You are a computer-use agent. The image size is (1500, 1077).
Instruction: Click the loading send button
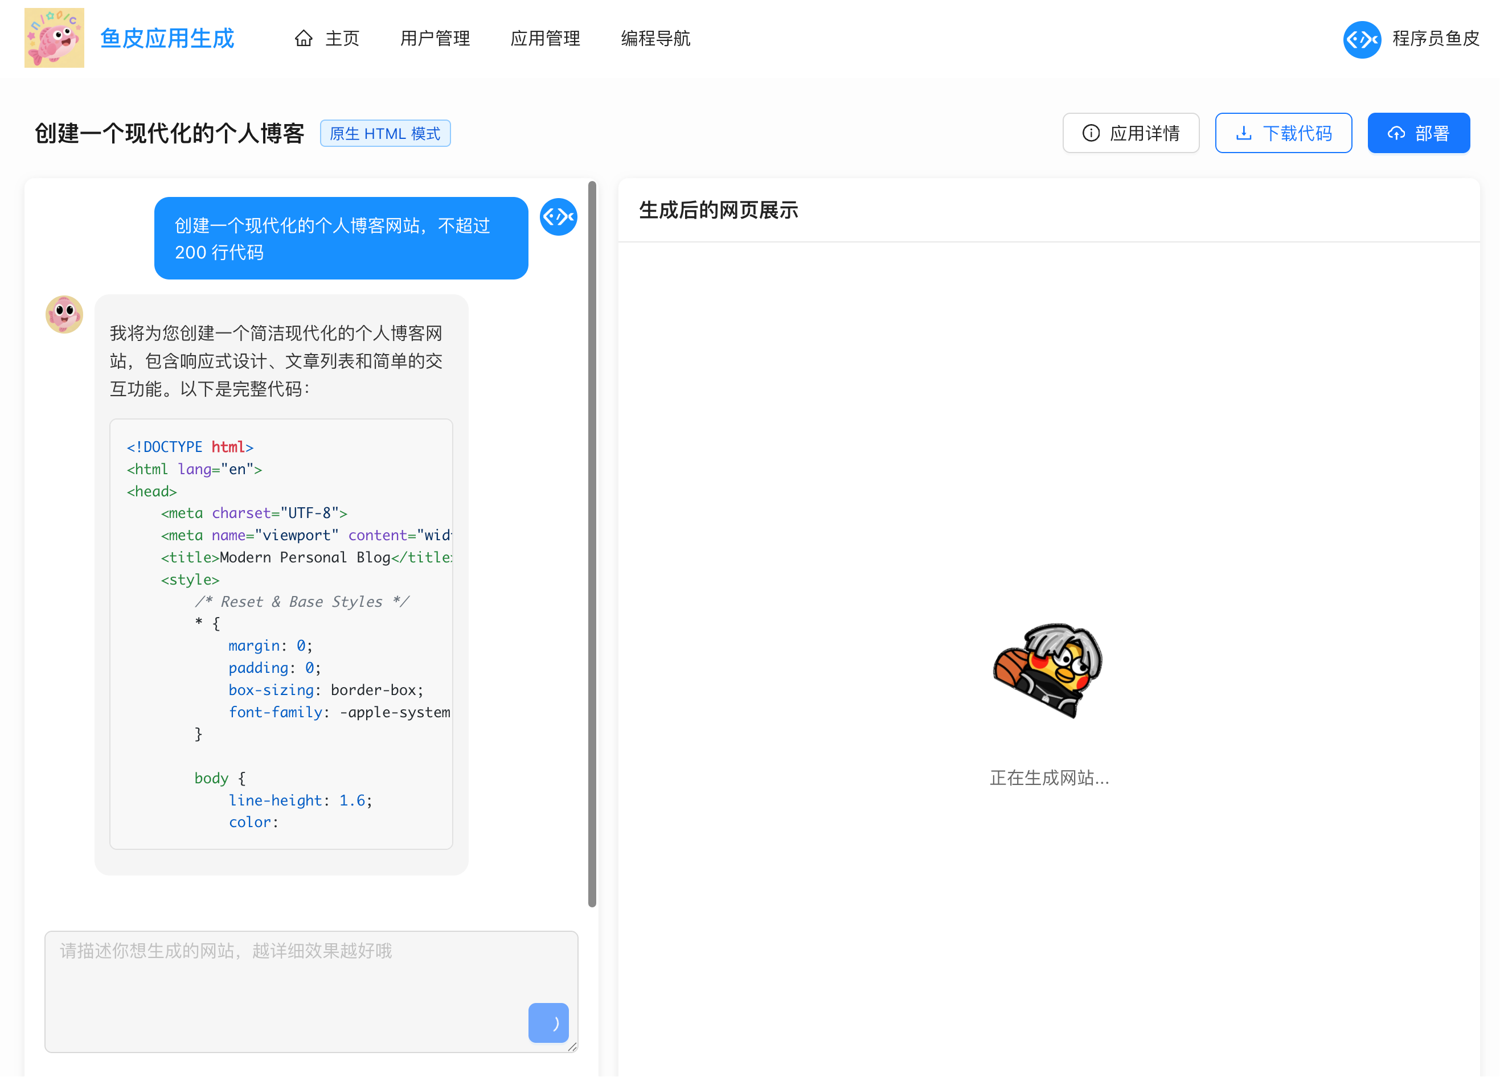pyautogui.click(x=548, y=1022)
